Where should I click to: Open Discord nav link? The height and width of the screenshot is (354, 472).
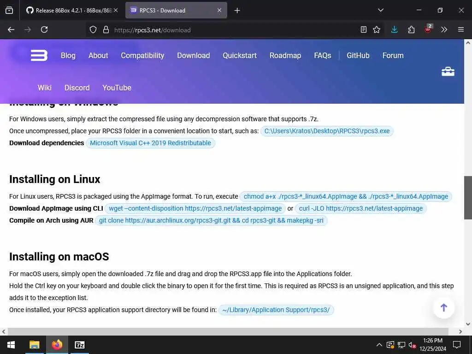point(77,88)
